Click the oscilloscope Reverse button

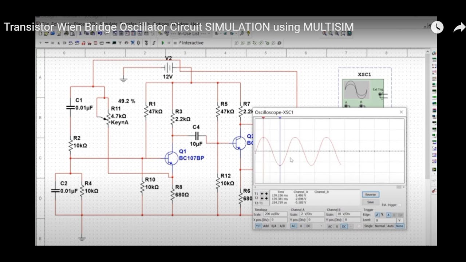(x=371, y=195)
